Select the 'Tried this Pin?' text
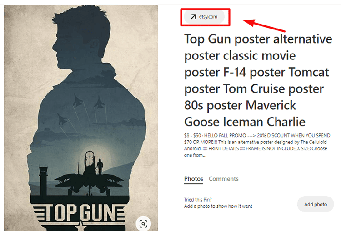The height and width of the screenshot is (231, 341). point(198,200)
